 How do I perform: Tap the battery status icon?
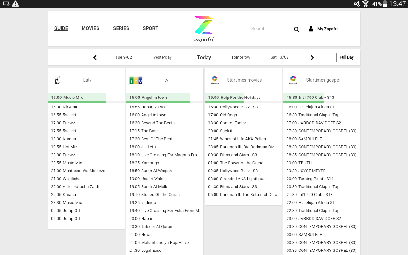[x=385, y=4]
